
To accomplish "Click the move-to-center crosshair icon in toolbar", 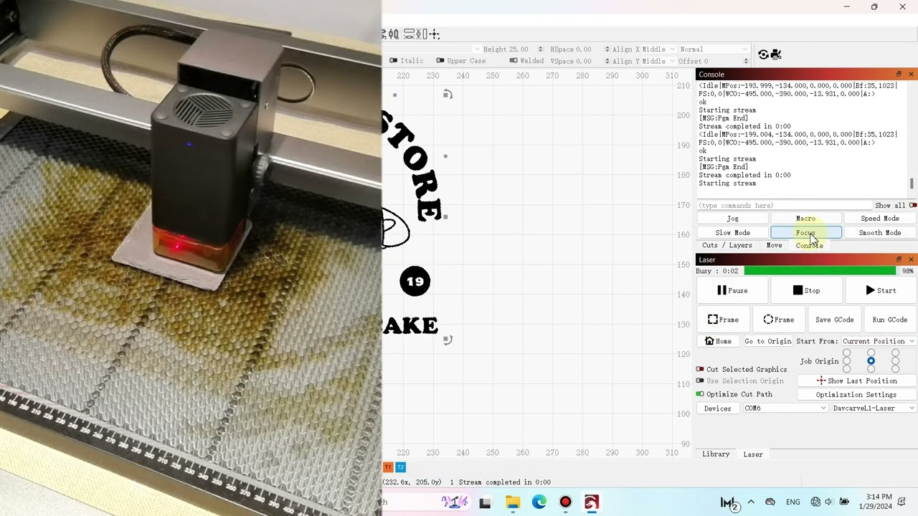I will click(x=435, y=34).
